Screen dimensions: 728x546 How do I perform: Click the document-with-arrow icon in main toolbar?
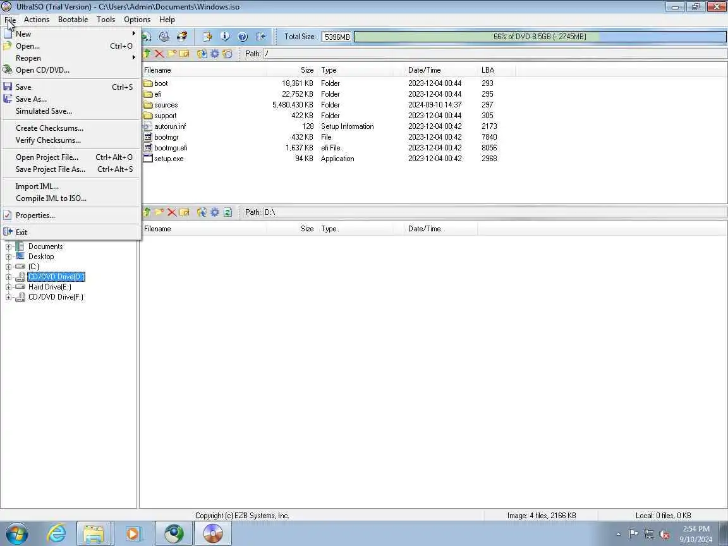point(207,37)
